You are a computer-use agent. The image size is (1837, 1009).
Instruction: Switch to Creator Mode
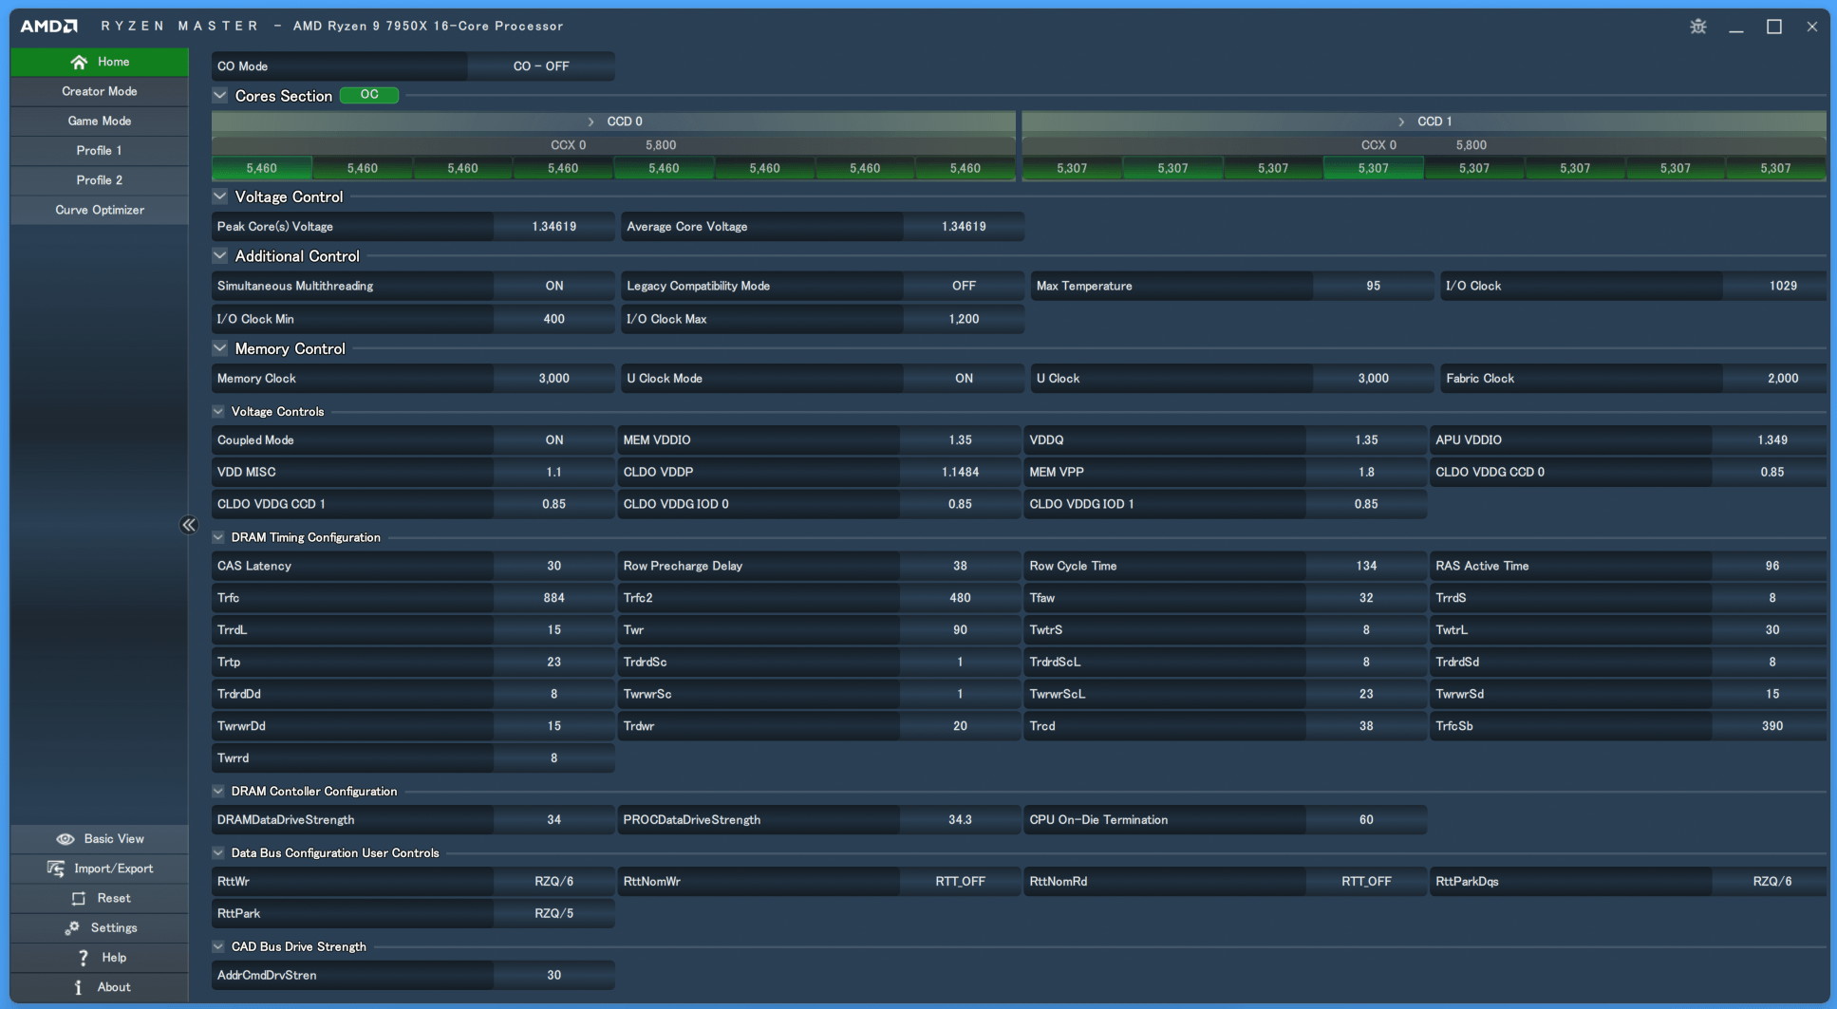[x=100, y=91]
